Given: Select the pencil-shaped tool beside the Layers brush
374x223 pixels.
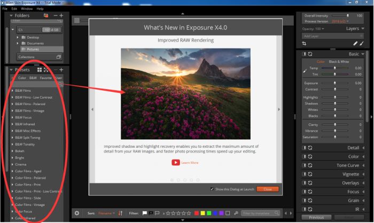Looking at the screenshot, I should click(355, 43).
